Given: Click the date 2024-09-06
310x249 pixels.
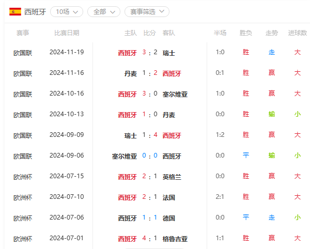Looking at the screenshot, I should 67,155.
